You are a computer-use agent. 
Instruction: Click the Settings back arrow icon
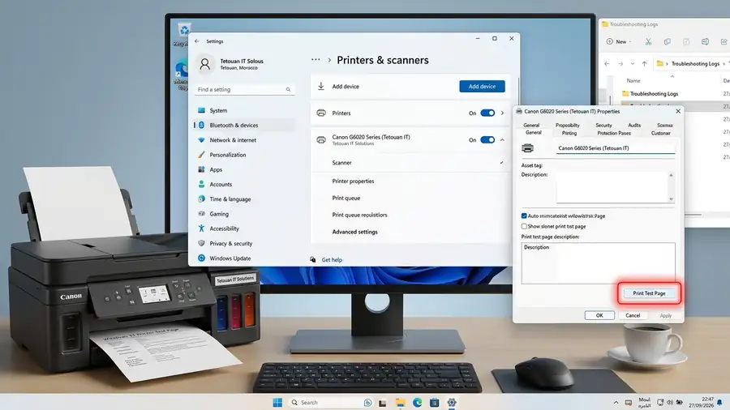pos(197,41)
